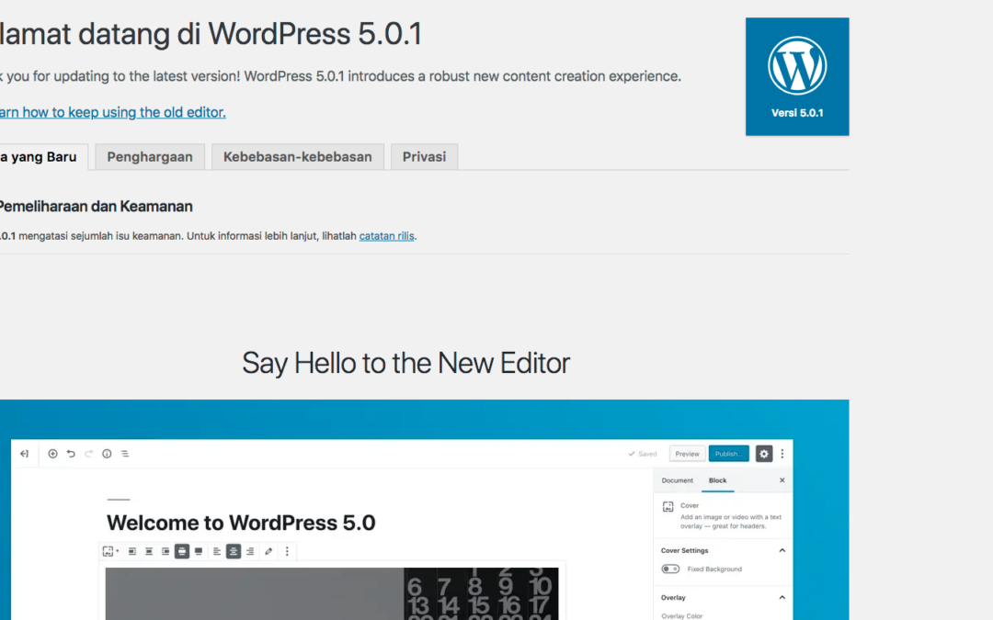Click the Preview button
The height and width of the screenshot is (620, 993).
(687, 454)
